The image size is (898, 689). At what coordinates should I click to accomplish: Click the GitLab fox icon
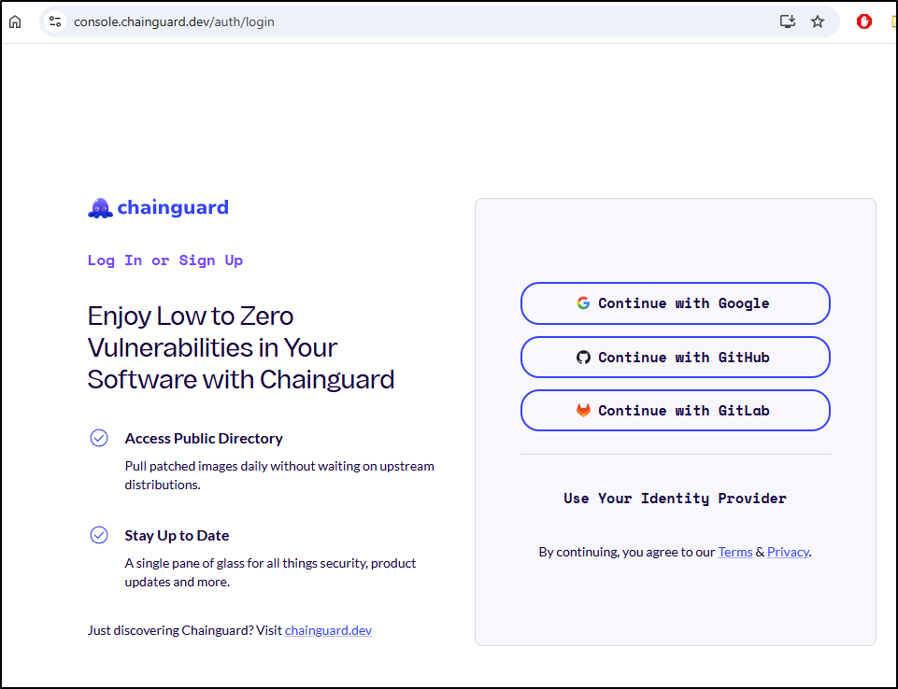coord(583,410)
